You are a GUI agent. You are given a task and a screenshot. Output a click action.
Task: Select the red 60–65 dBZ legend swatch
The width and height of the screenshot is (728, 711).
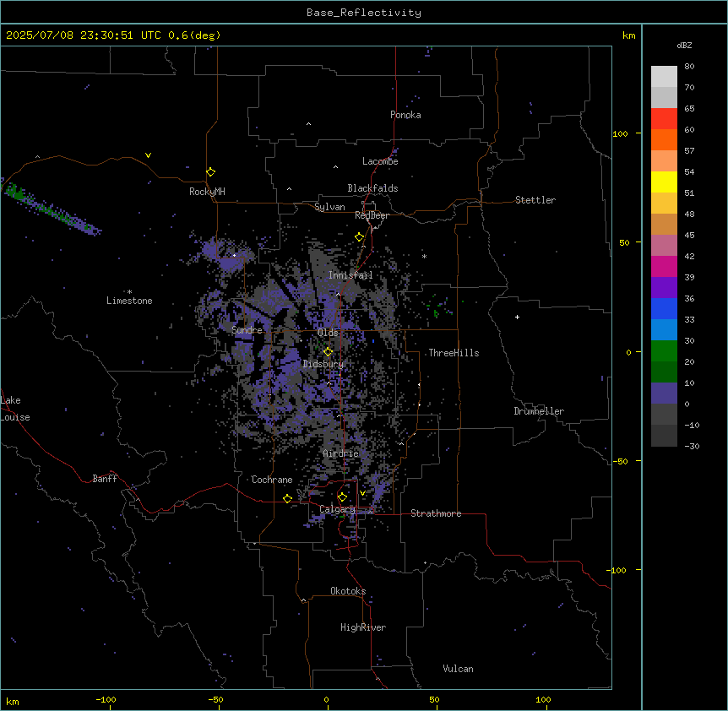tap(664, 119)
